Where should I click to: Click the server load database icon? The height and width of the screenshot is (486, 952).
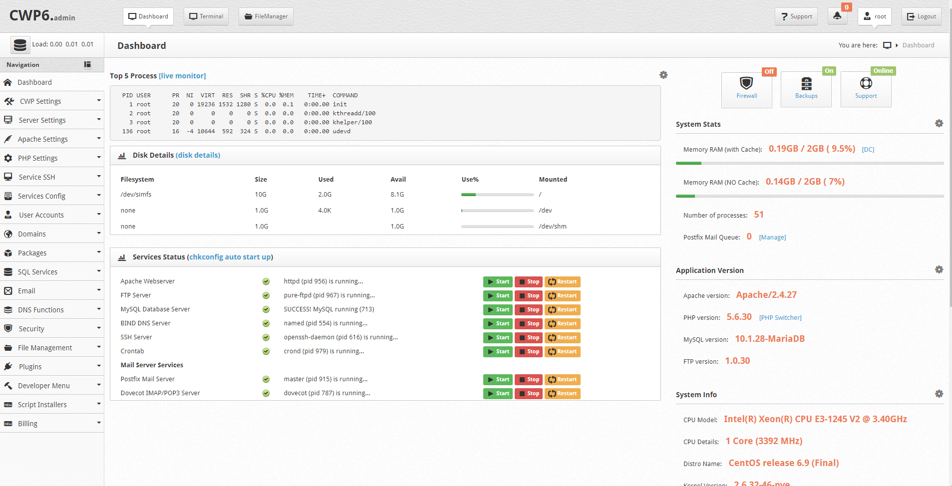click(x=20, y=45)
